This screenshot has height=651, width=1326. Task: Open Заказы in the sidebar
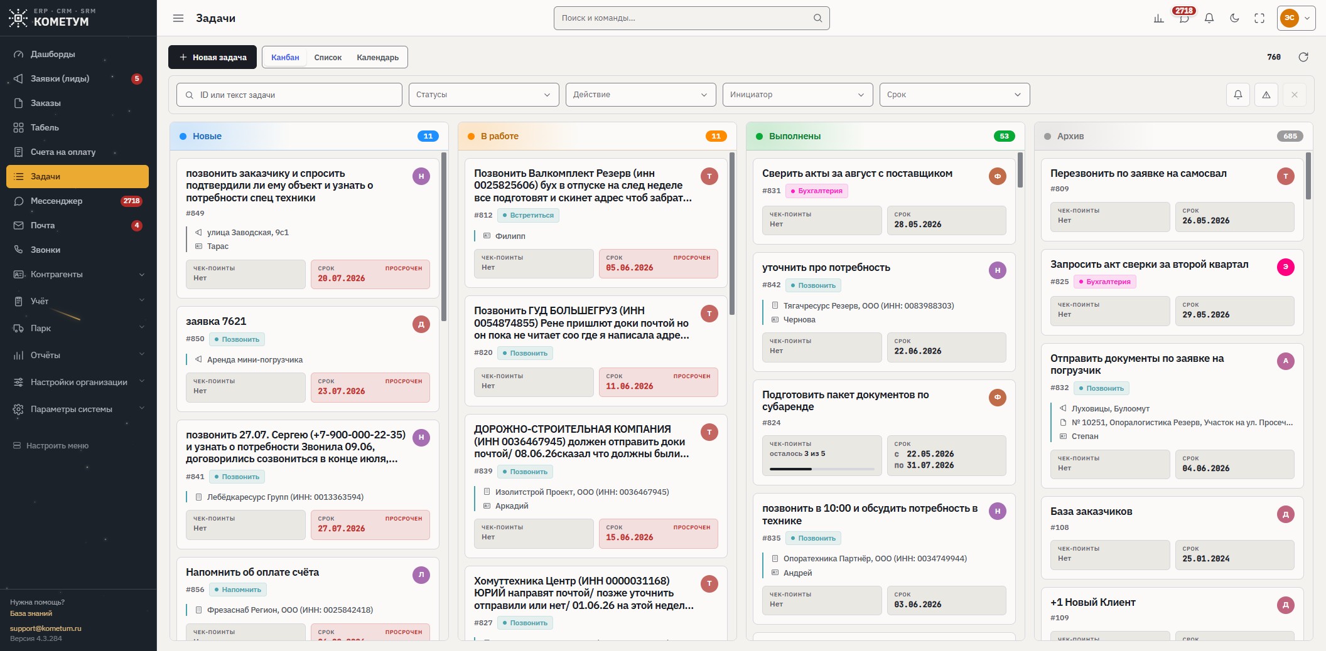point(77,103)
